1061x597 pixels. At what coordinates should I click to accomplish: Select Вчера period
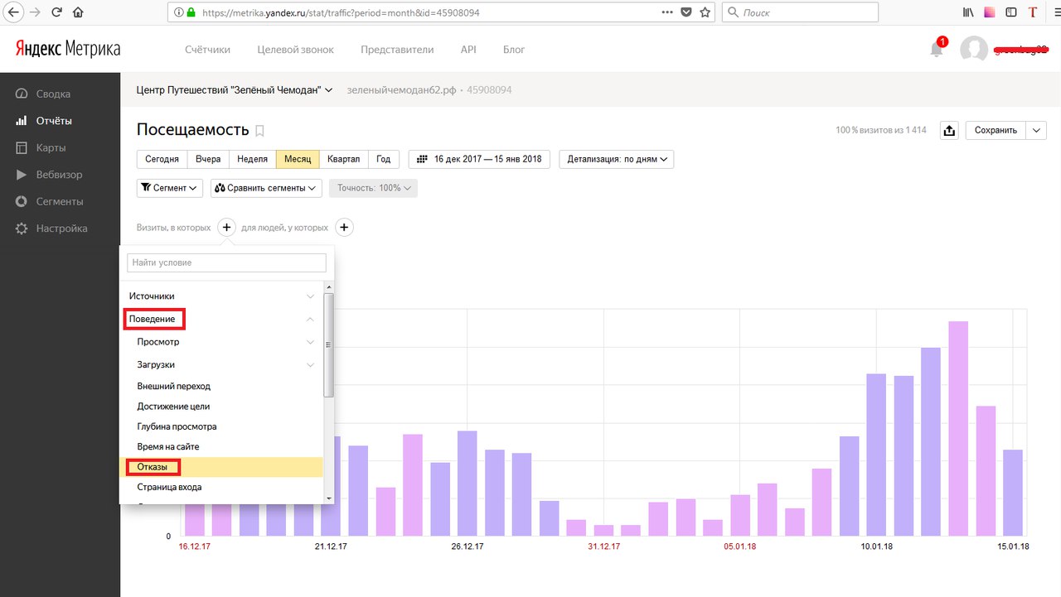coord(208,159)
